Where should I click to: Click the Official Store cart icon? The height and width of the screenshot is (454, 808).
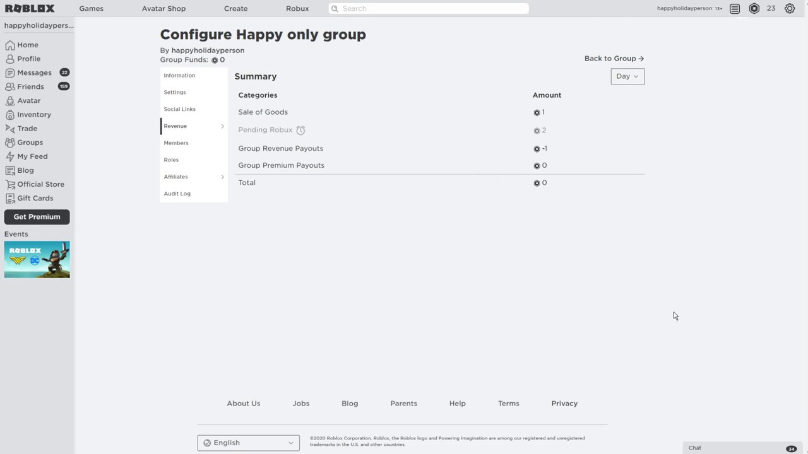click(x=9, y=184)
